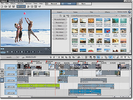Click the scissors cut icon in timeline toolbar
The width and height of the screenshot is (133, 100).
[x=62, y=57]
